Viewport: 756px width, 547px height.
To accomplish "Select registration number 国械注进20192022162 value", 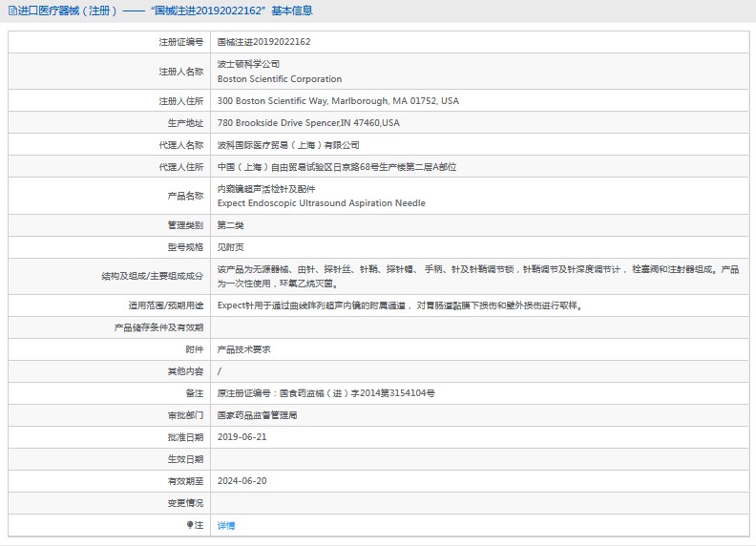I will (x=263, y=42).
